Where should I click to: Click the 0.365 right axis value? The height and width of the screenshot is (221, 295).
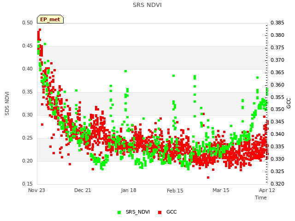pos(277,72)
